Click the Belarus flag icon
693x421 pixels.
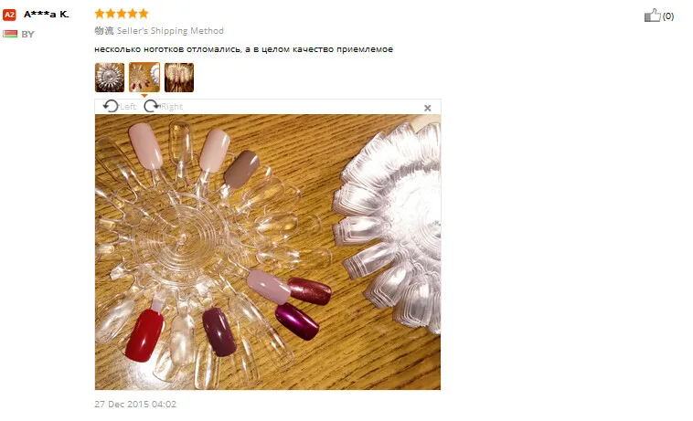click(x=10, y=34)
